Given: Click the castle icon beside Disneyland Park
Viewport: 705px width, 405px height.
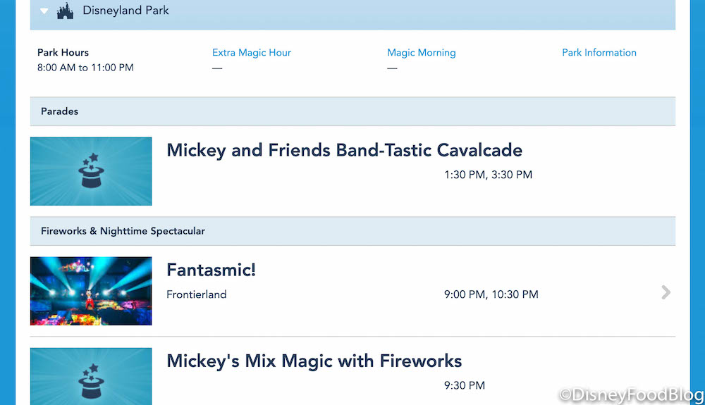Looking at the screenshot, I should coord(66,11).
